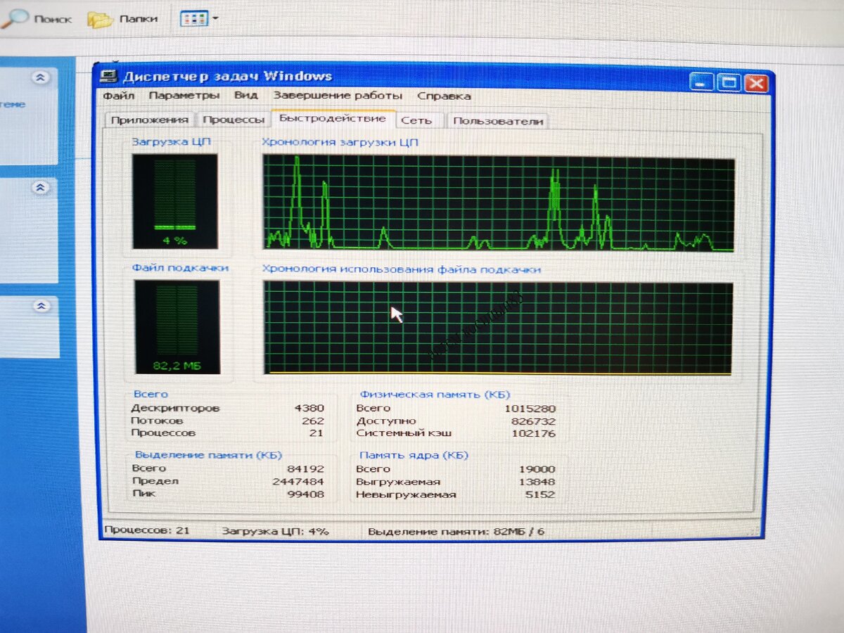This screenshot has height=633, width=844.
Task: Click the Память ядра (КБ) heading
Action: (414, 455)
